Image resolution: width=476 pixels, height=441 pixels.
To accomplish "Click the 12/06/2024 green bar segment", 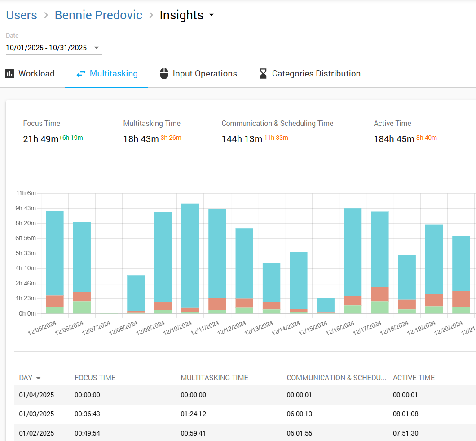I will (82, 307).
